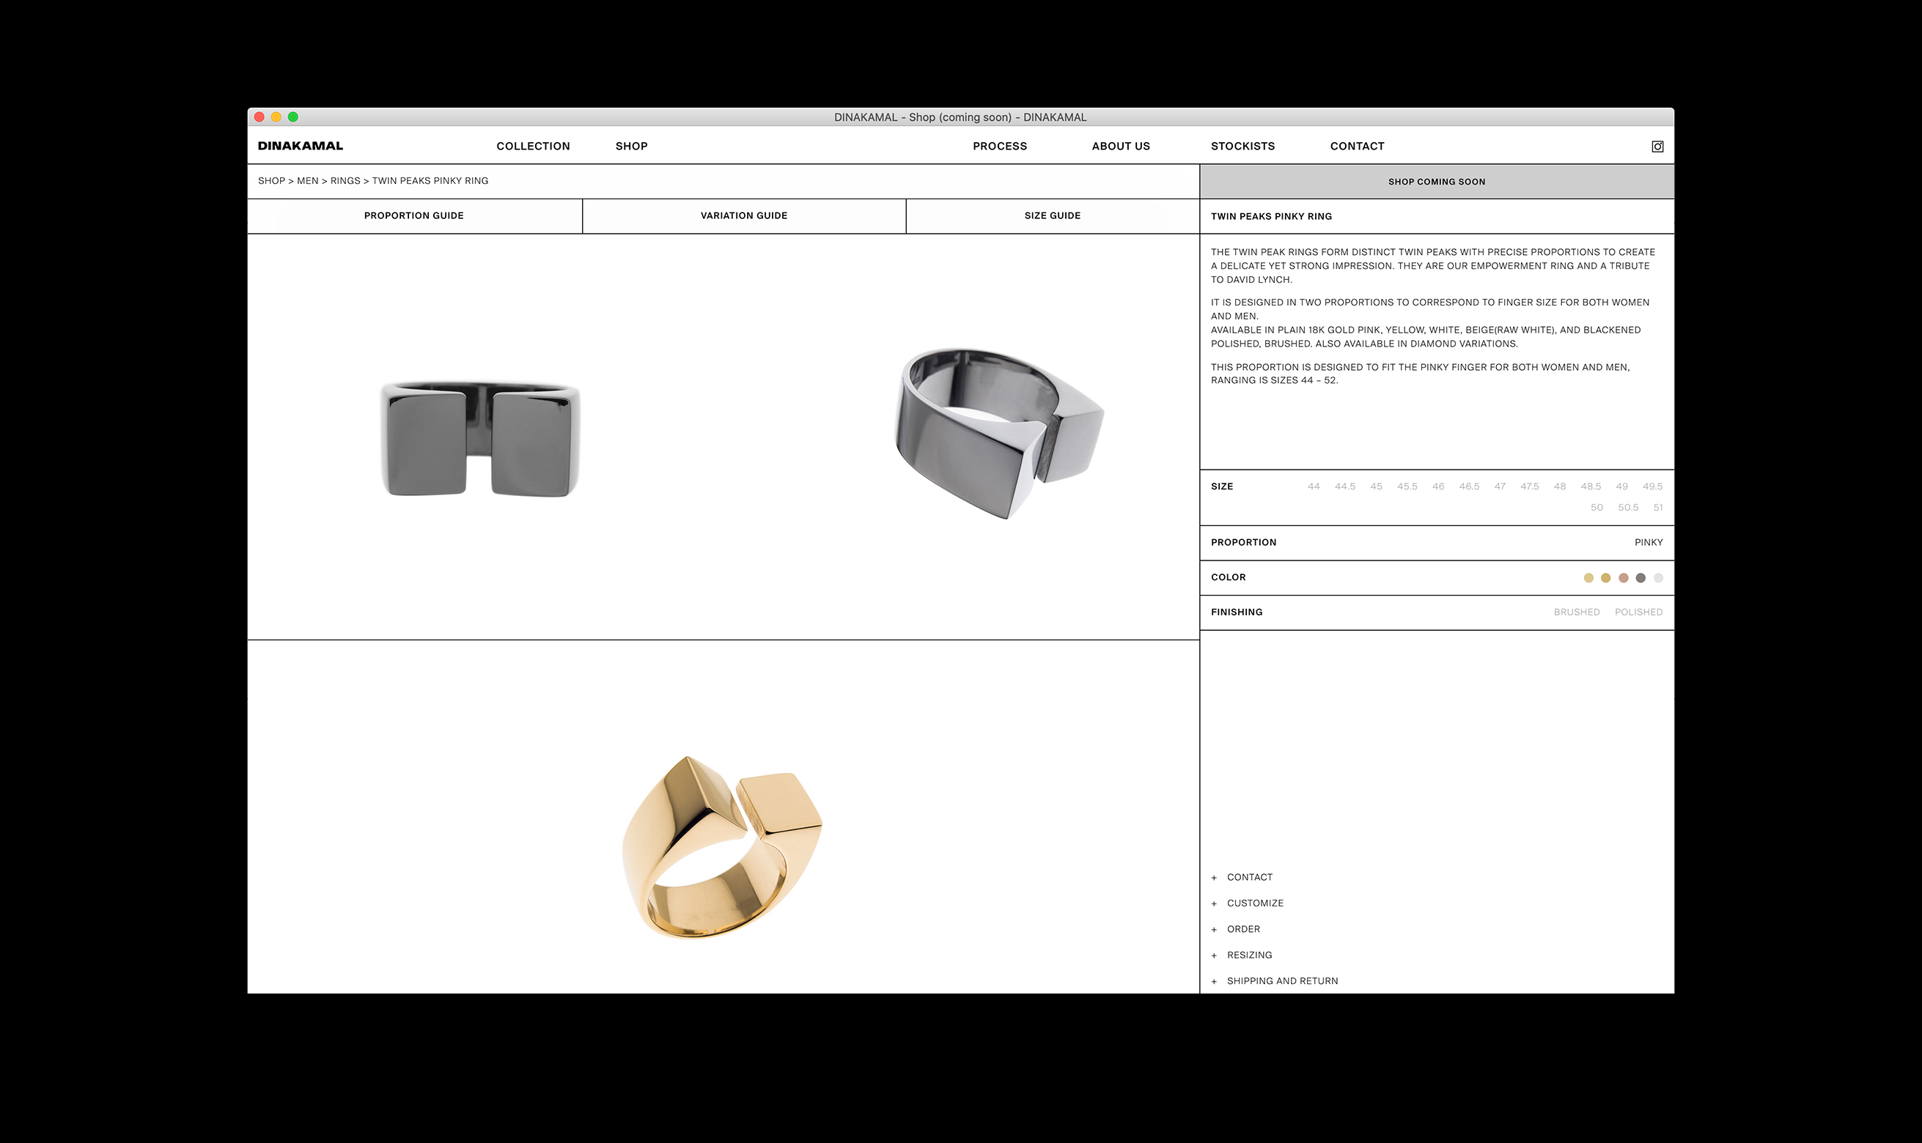Open the Proportion Guide tab
The height and width of the screenshot is (1143, 1922).
point(413,215)
